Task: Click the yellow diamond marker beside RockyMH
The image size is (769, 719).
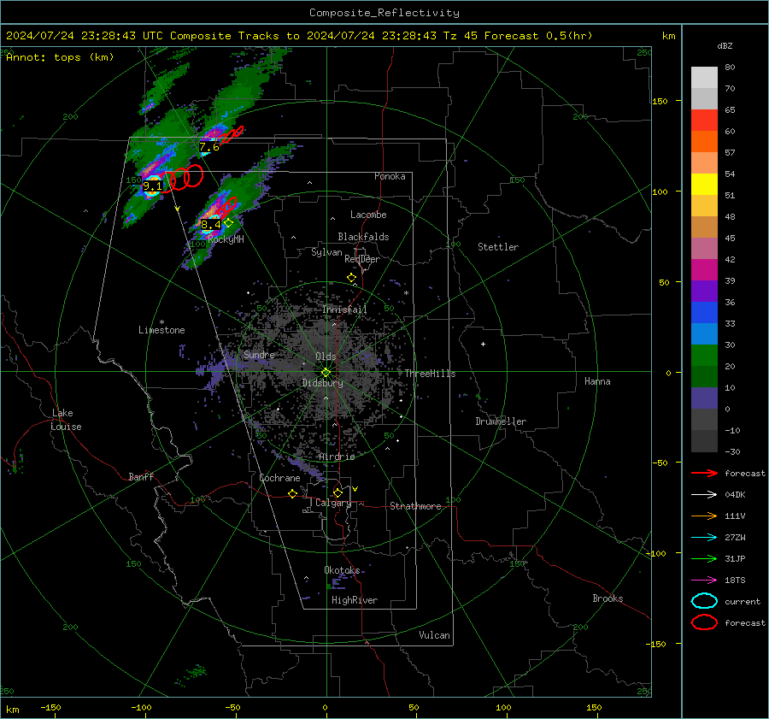Action: [228, 223]
